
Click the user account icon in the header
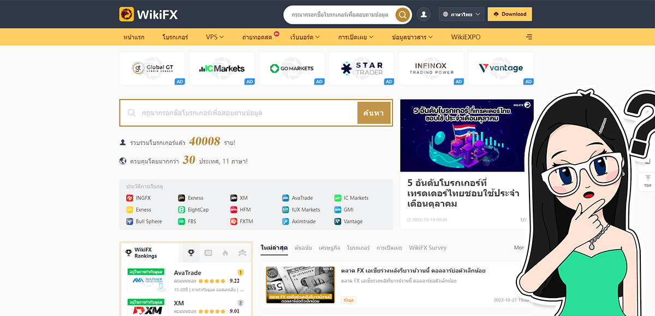[424, 14]
